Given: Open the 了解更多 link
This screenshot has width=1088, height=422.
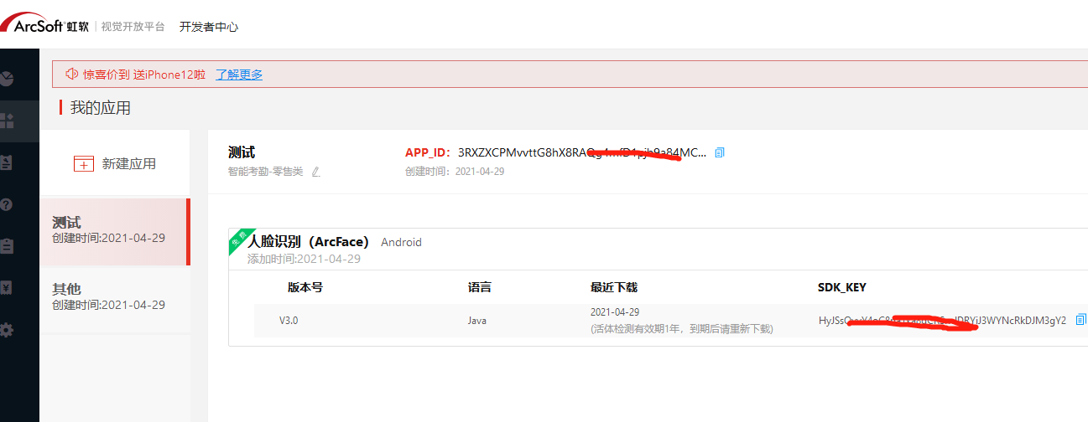Looking at the screenshot, I should [x=239, y=75].
